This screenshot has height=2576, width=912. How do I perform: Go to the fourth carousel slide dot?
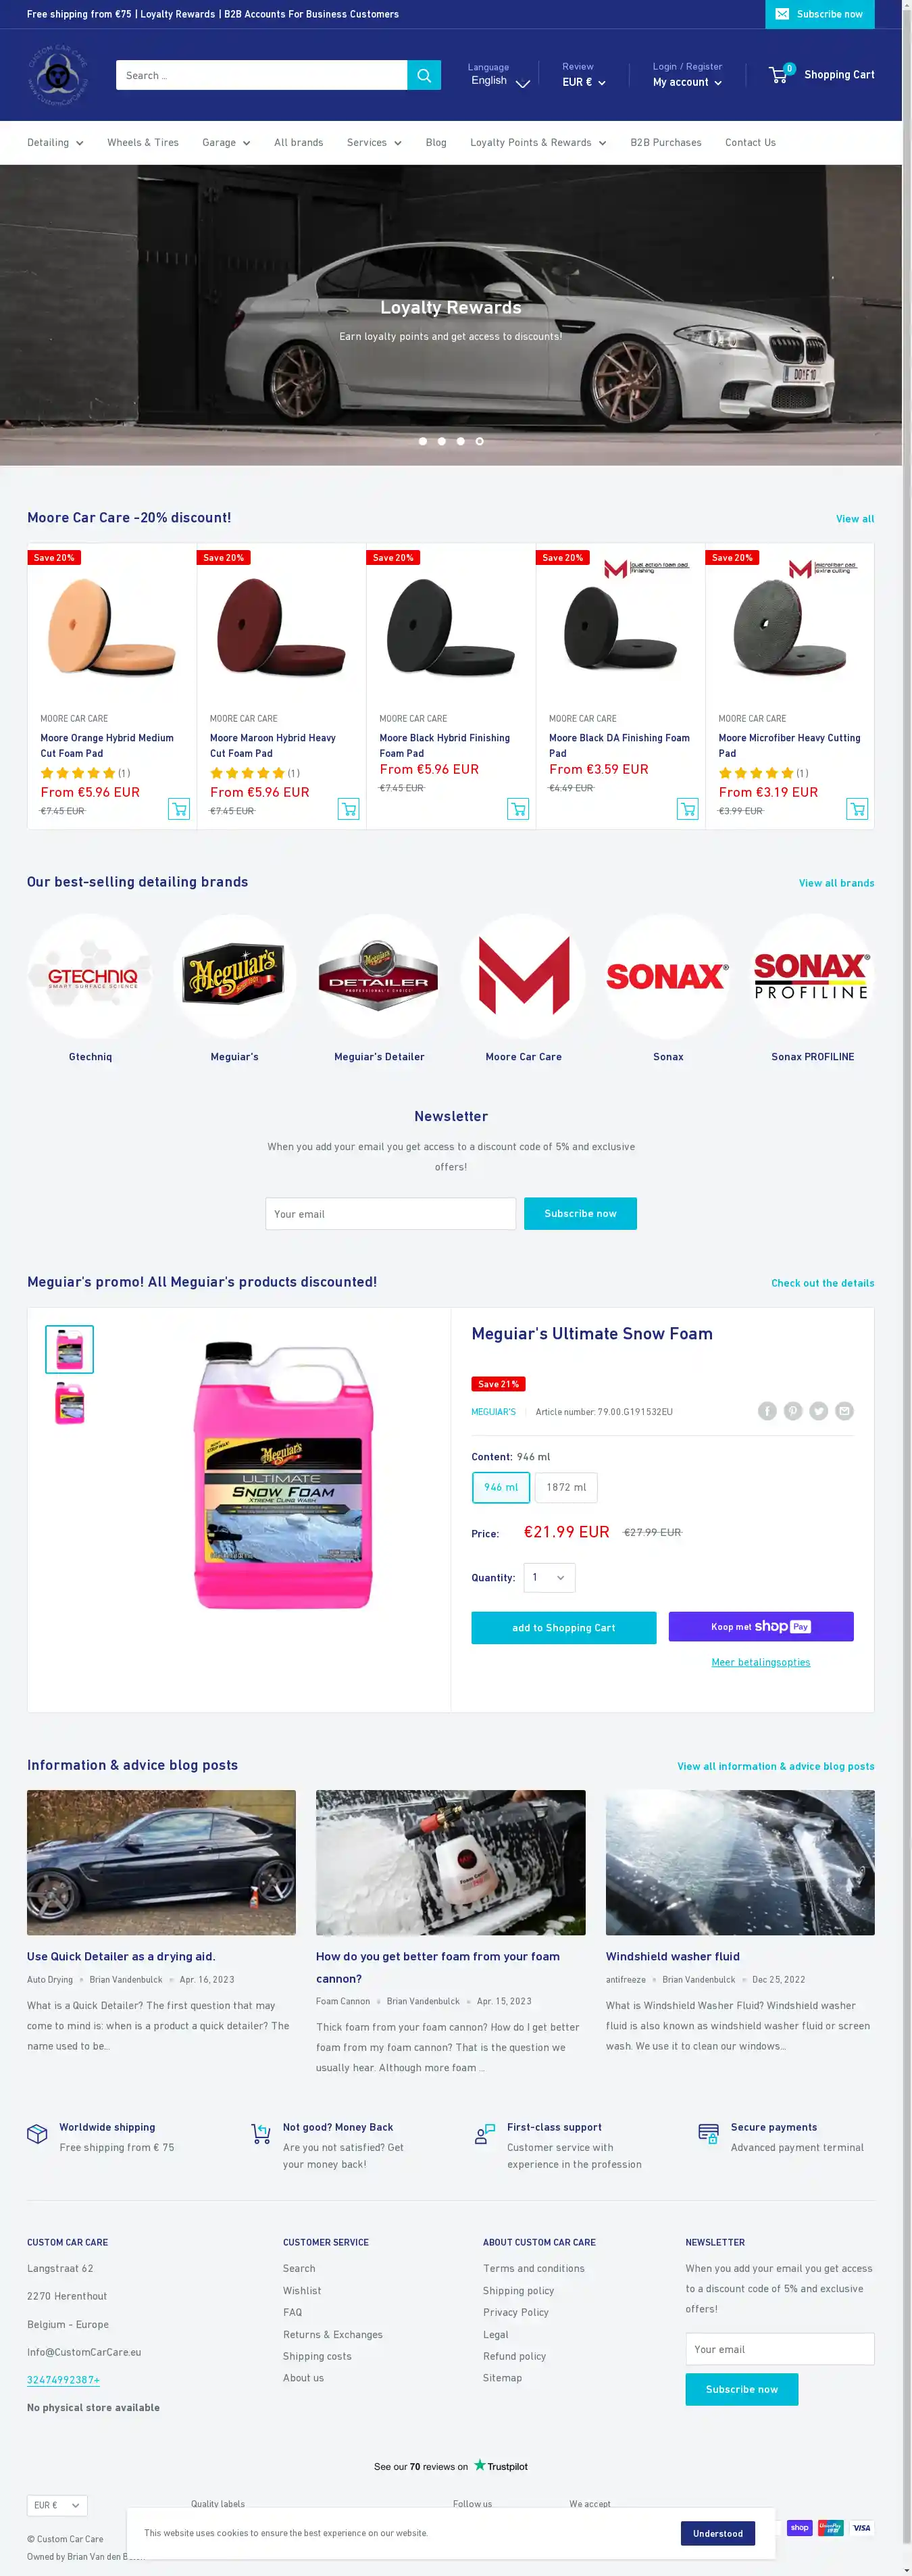[x=480, y=441]
